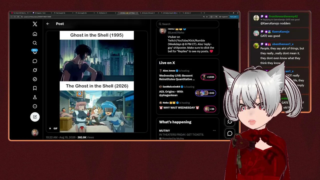This screenshot has width=320, height=180.
Task: Open WHY WAIT WEDNESDAY live broadcast
Action: (x=179, y=108)
